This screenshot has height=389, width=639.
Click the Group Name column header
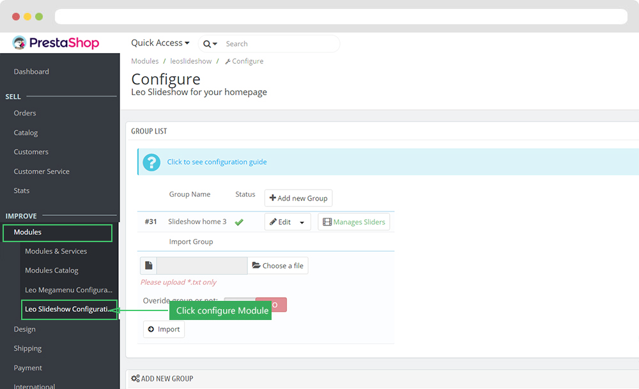tap(190, 194)
